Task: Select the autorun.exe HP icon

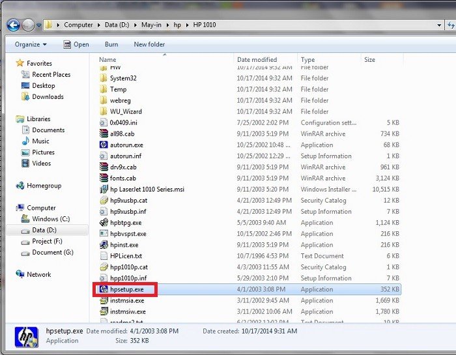Action: (104, 145)
